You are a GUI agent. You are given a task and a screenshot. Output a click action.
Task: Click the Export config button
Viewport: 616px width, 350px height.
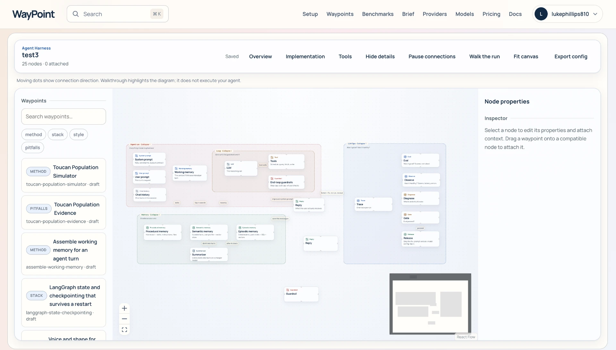point(571,56)
